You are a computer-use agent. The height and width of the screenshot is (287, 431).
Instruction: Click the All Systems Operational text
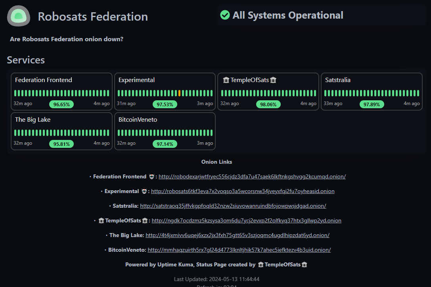[x=288, y=15]
